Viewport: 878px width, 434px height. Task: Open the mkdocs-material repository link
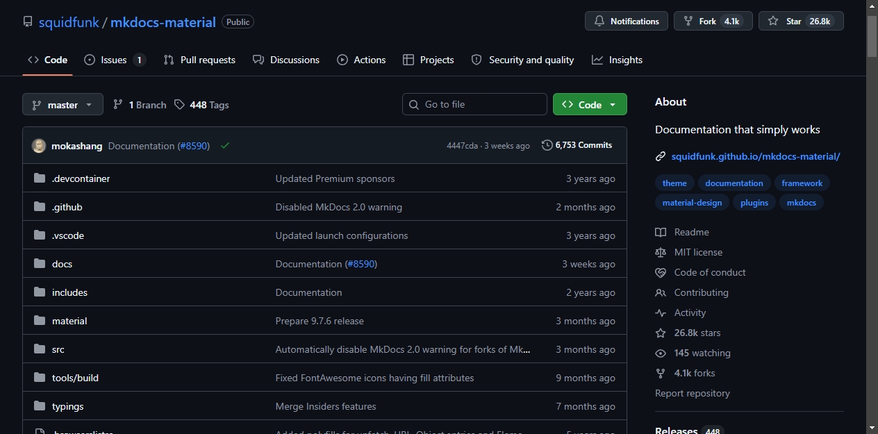(163, 22)
